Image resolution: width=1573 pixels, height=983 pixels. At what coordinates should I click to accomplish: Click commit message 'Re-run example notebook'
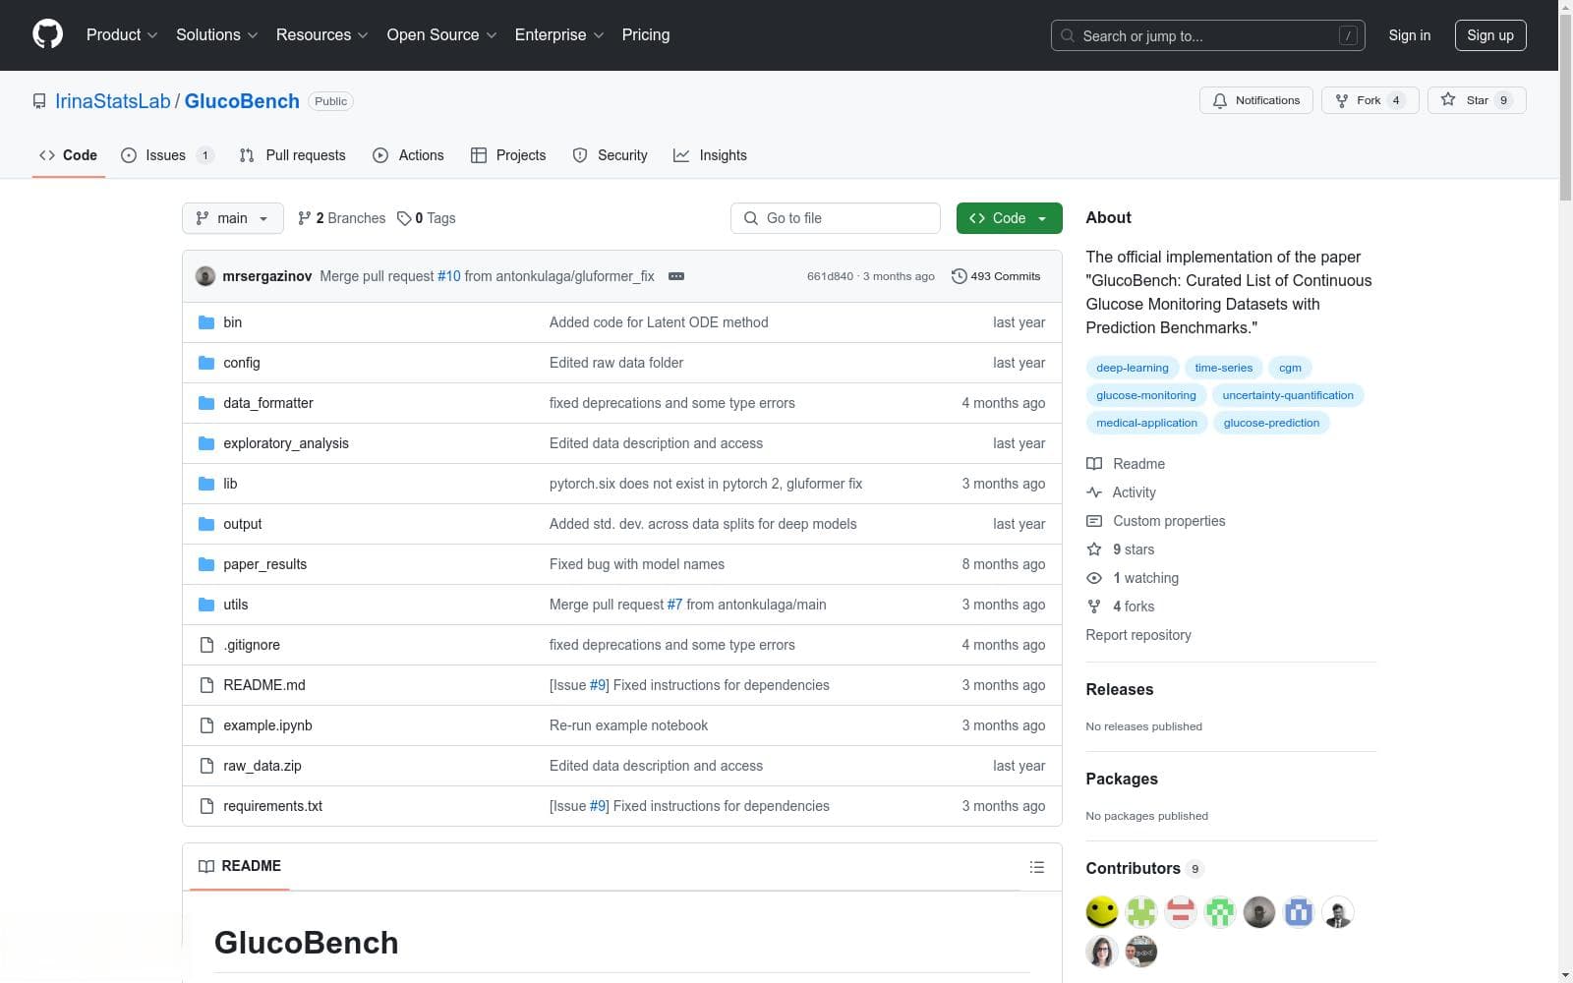click(x=628, y=725)
